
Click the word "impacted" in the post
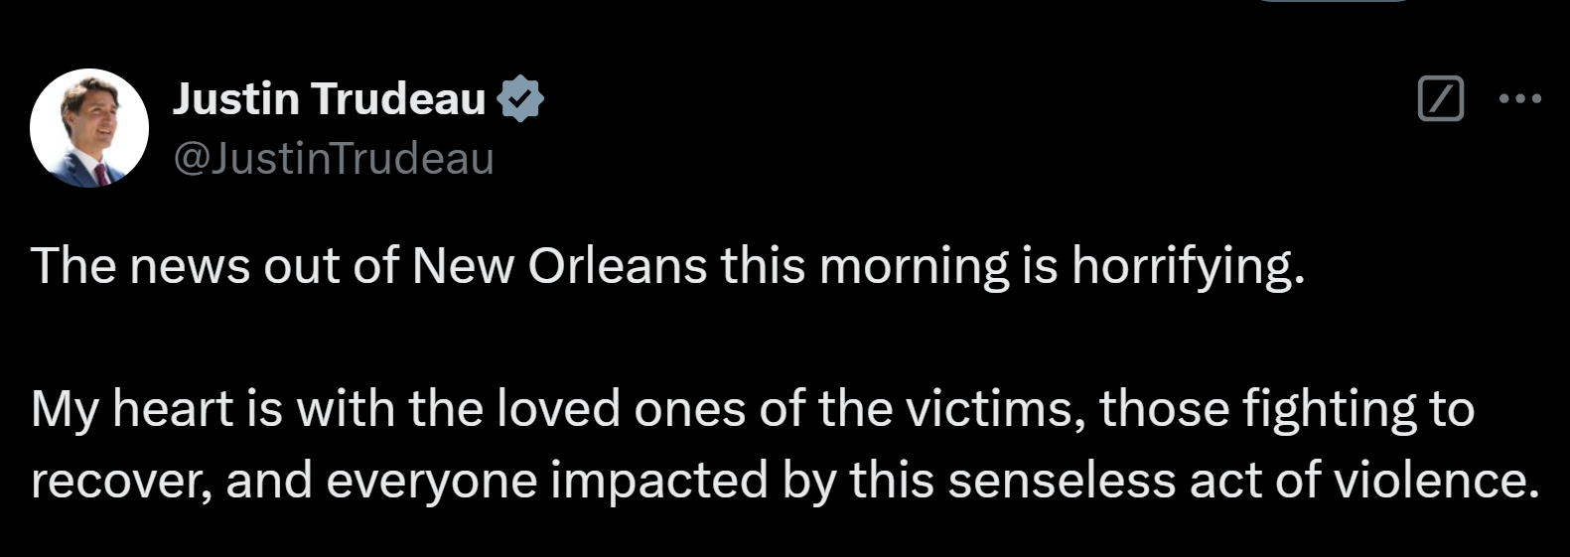click(659, 481)
